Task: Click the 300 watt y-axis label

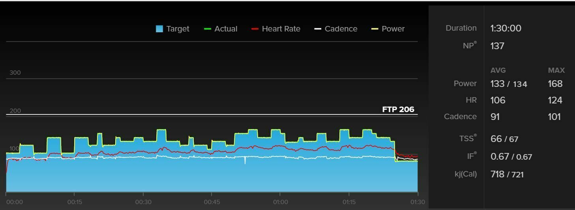Action: tap(15, 73)
